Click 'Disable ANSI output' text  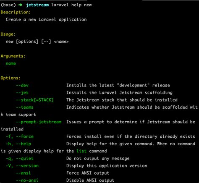pos(90,180)
